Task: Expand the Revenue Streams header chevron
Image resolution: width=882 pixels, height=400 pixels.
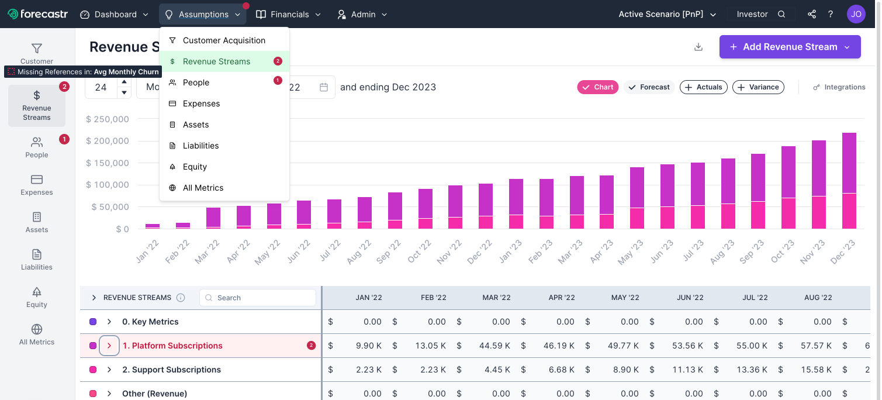Action: pyautogui.click(x=94, y=298)
